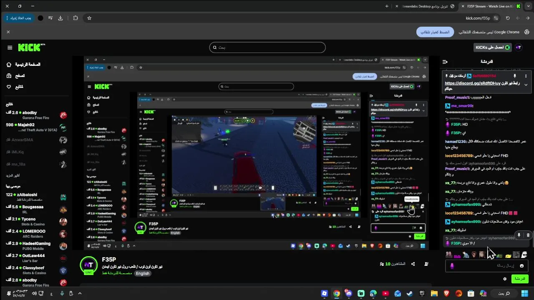Delete the hovered chat message via trash icon
The image size is (534, 300).
pos(528,235)
